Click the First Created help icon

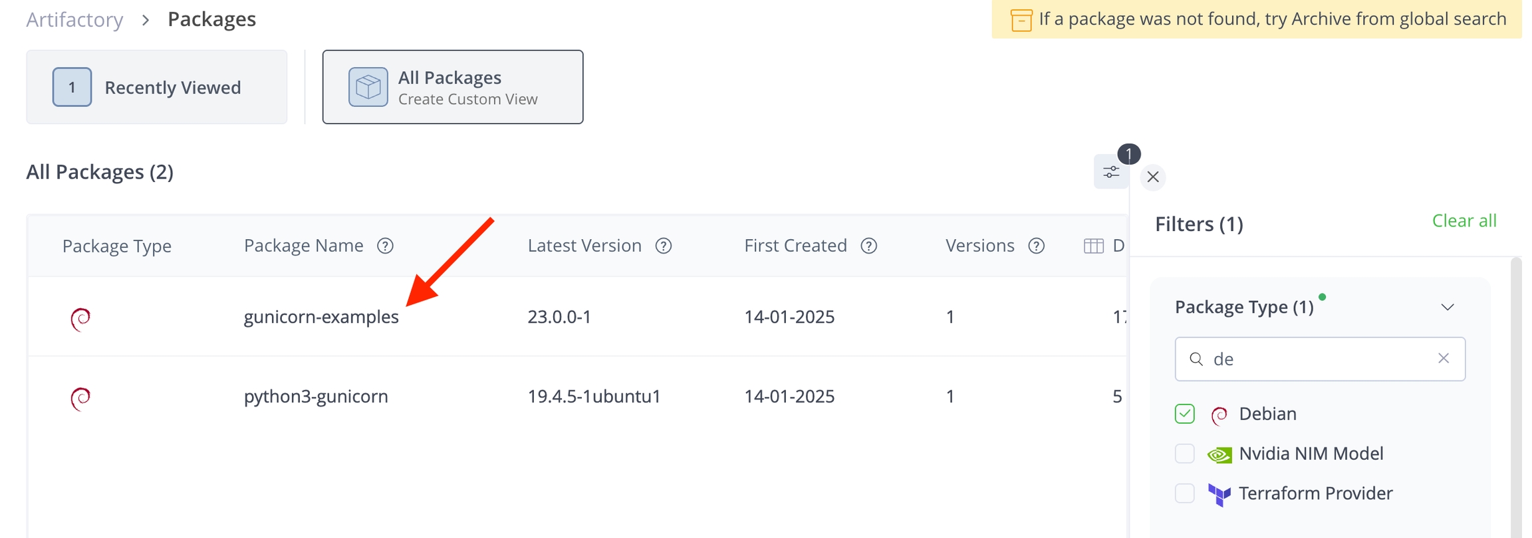[868, 246]
